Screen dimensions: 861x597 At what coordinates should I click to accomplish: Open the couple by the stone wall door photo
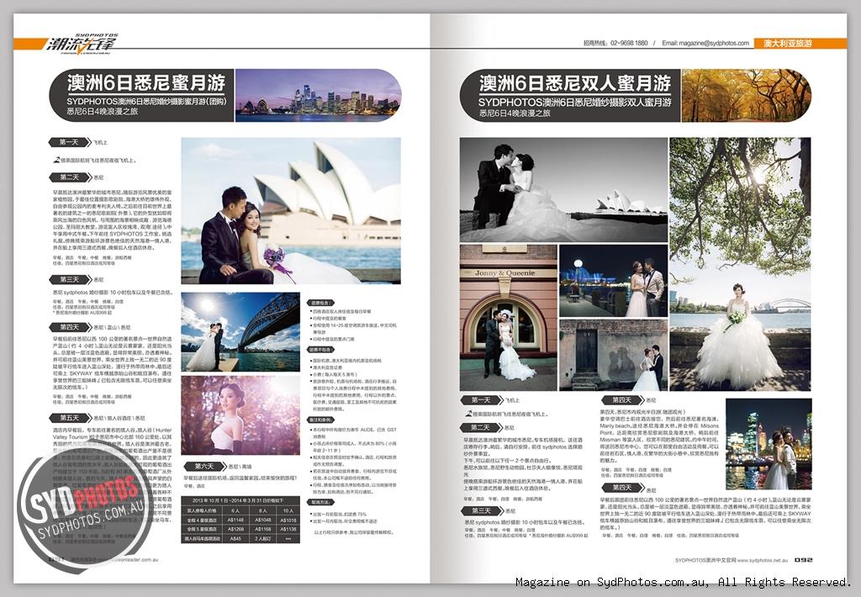(x=613, y=355)
